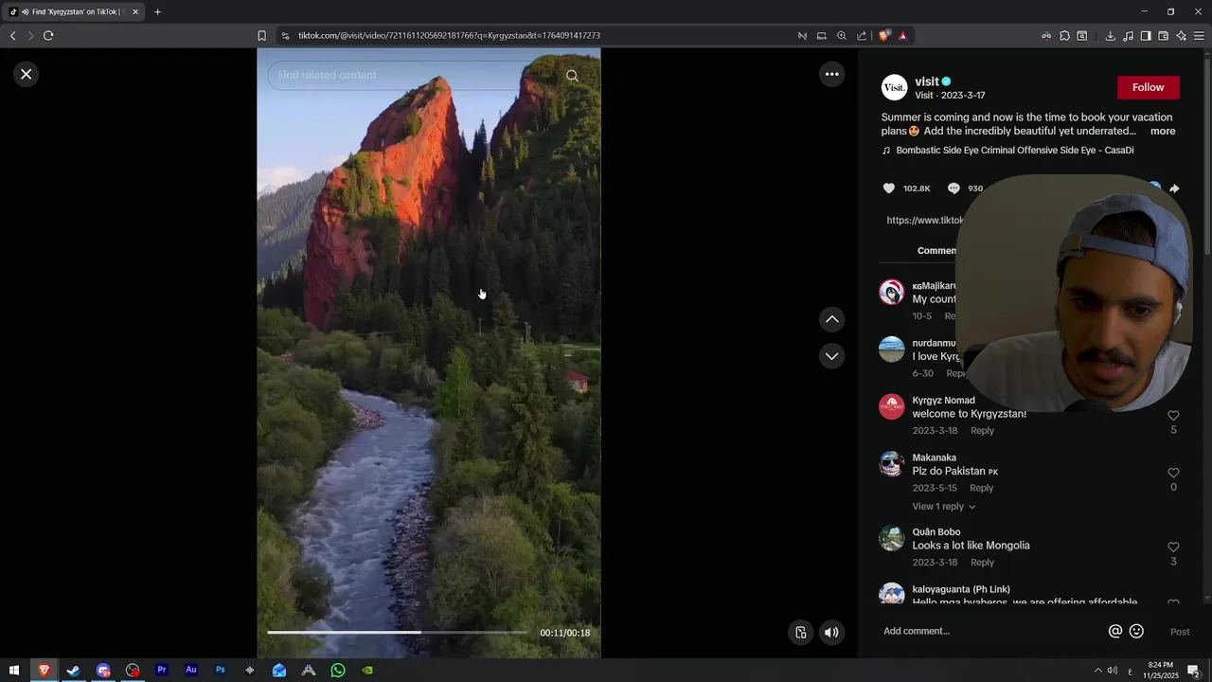The height and width of the screenshot is (682, 1212).
Task: Click the tiktok.com video link field
Action: pos(923,220)
